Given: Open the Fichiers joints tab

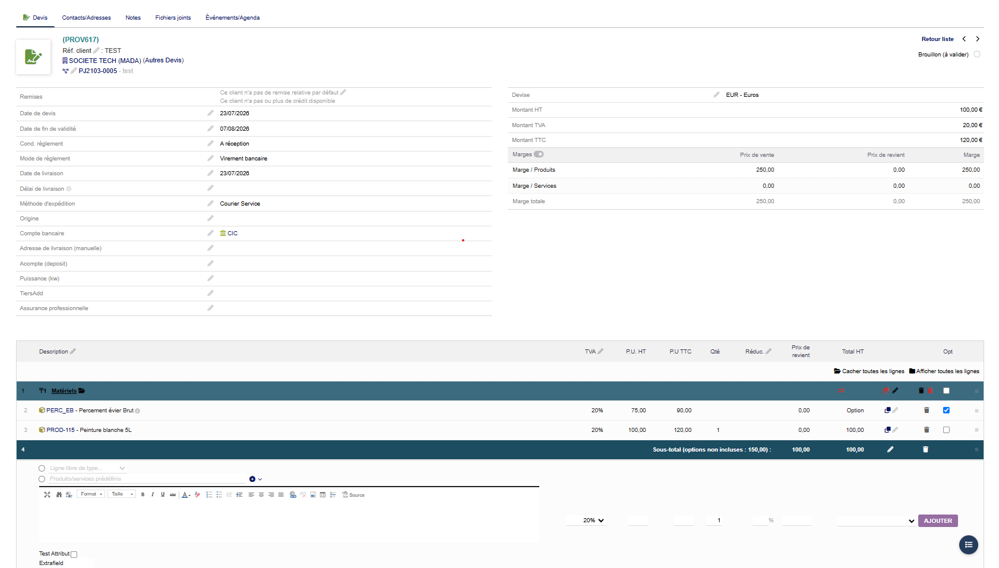Looking at the screenshot, I should 173,18.
